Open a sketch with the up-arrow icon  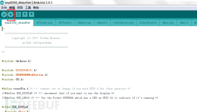pyautogui.click(x=25, y=14)
